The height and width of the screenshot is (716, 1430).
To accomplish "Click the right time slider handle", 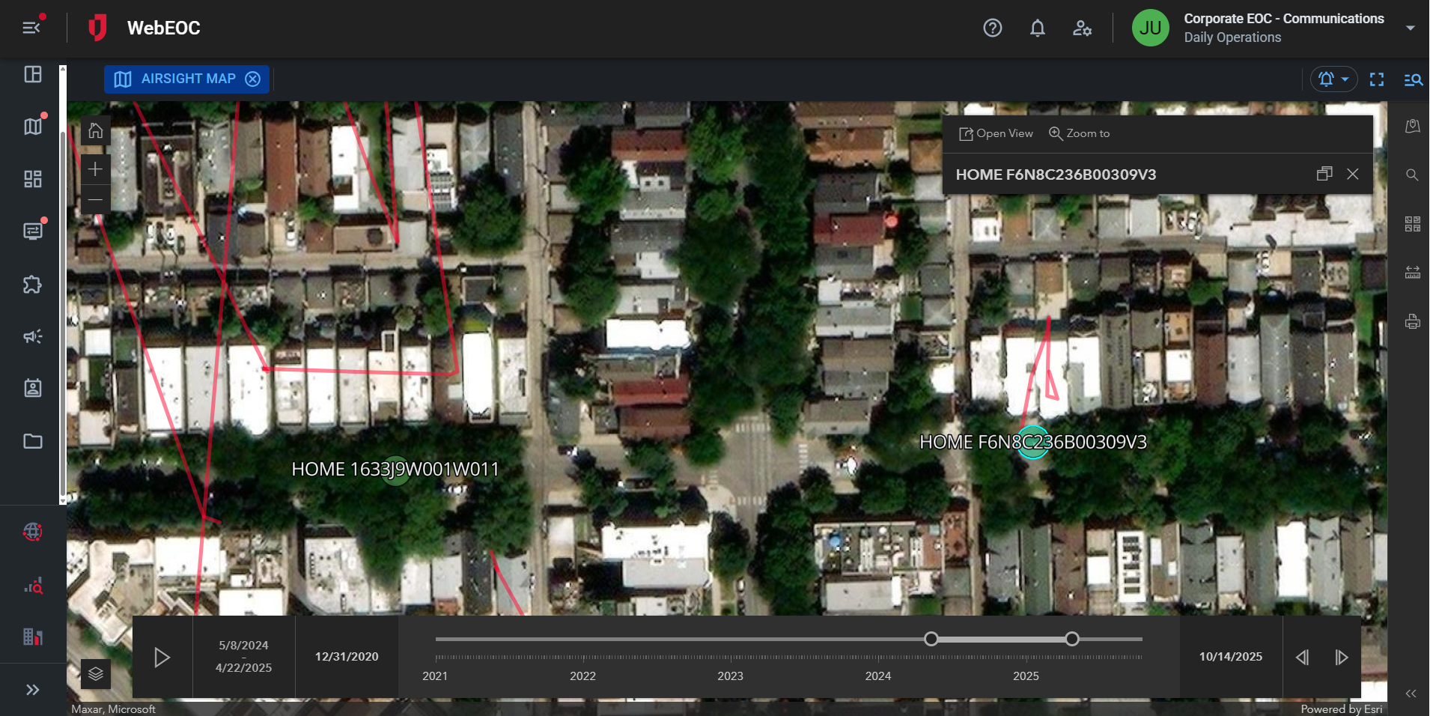I will point(1072,639).
